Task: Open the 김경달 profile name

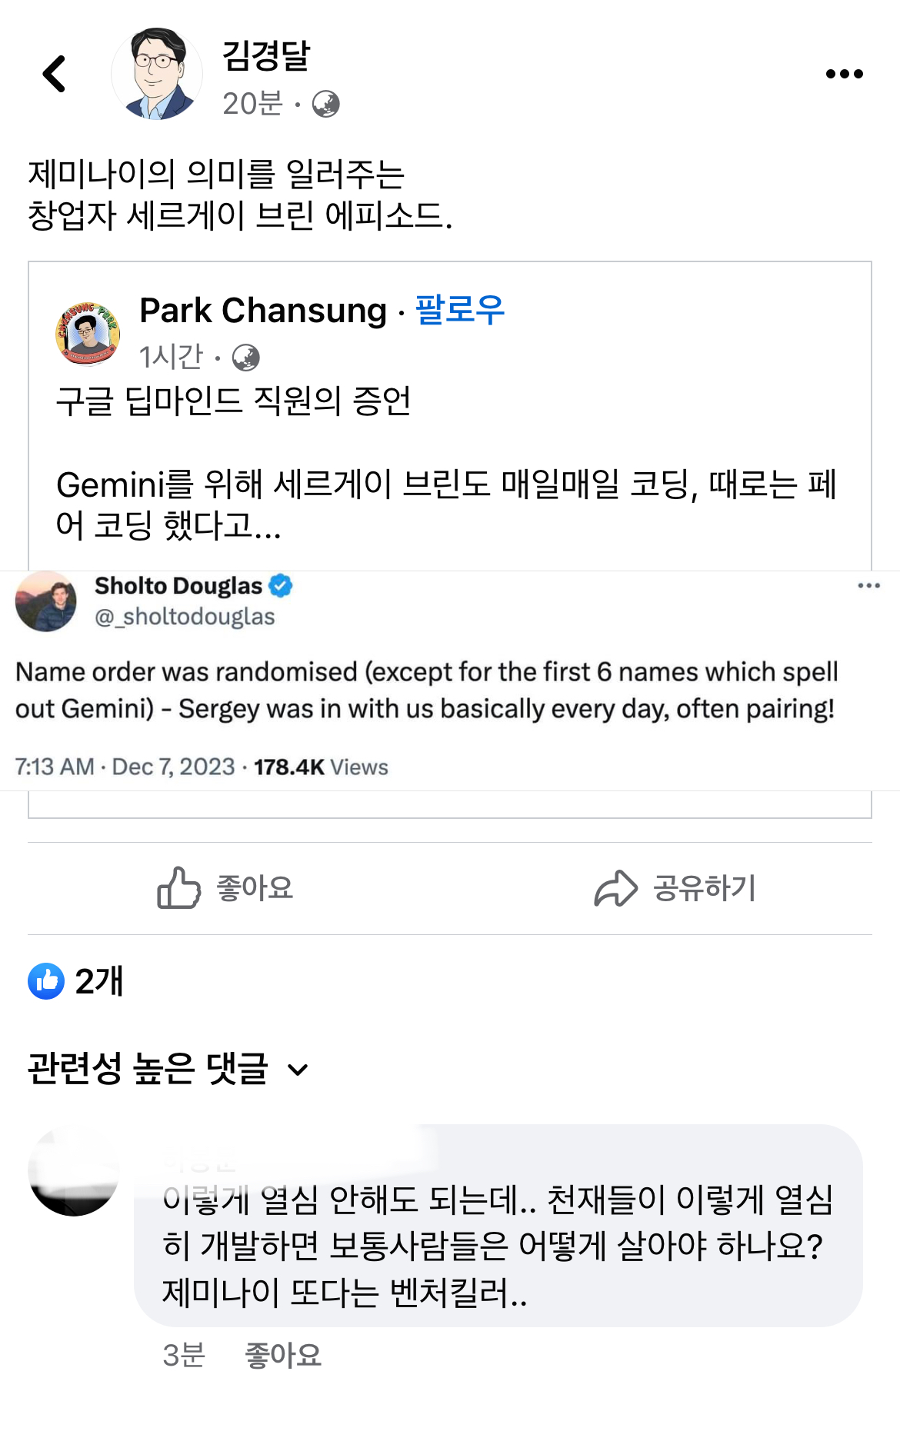Action: (266, 55)
